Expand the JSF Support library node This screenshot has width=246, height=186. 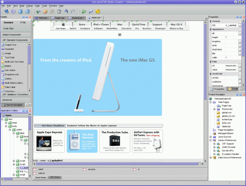tap(214, 144)
